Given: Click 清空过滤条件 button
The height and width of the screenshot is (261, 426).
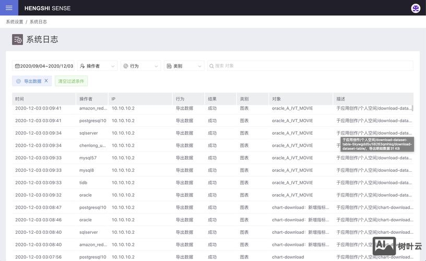Looking at the screenshot, I should [x=71, y=81].
